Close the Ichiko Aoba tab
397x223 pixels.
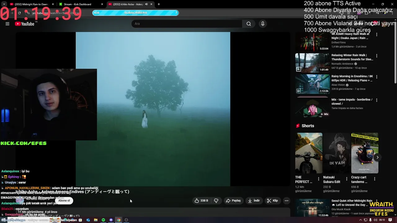click(x=151, y=4)
